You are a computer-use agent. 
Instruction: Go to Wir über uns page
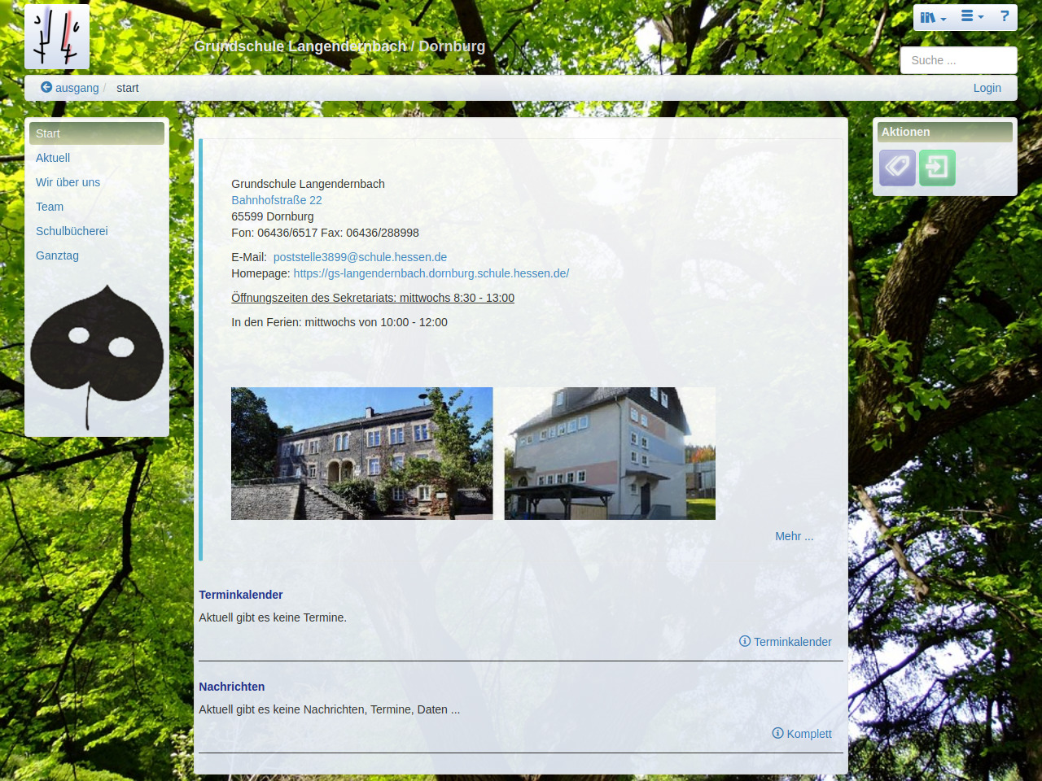(x=68, y=182)
